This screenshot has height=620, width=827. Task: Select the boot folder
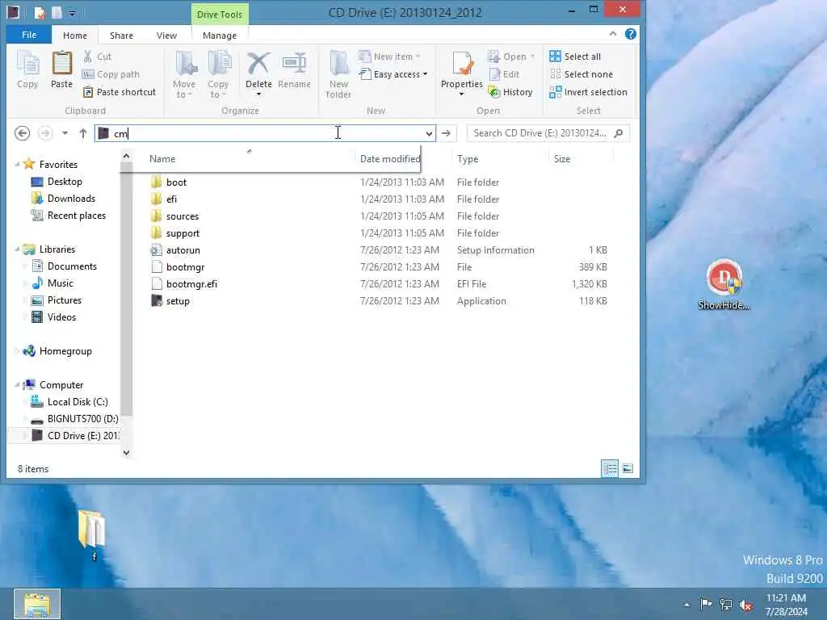(x=176, y=182)
